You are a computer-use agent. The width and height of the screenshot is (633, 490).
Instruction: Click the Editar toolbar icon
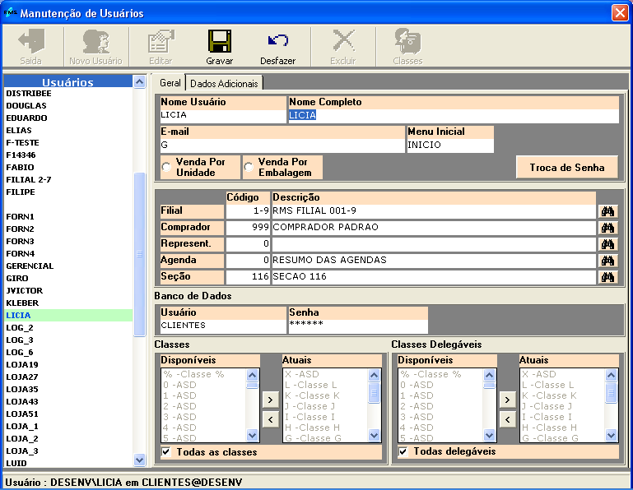coord(161,41)
